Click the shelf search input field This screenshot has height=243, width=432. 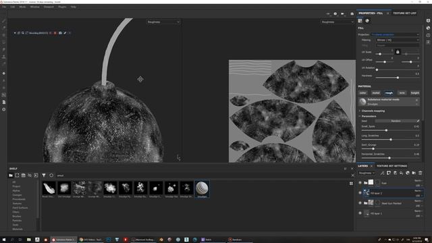click(202, 175)
